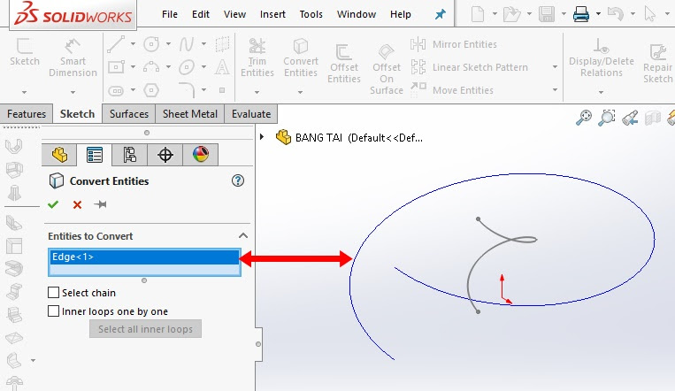Open the View menu
Image resolution: width=675 pixels, height=391 pixels.
(x=234, y=14)
